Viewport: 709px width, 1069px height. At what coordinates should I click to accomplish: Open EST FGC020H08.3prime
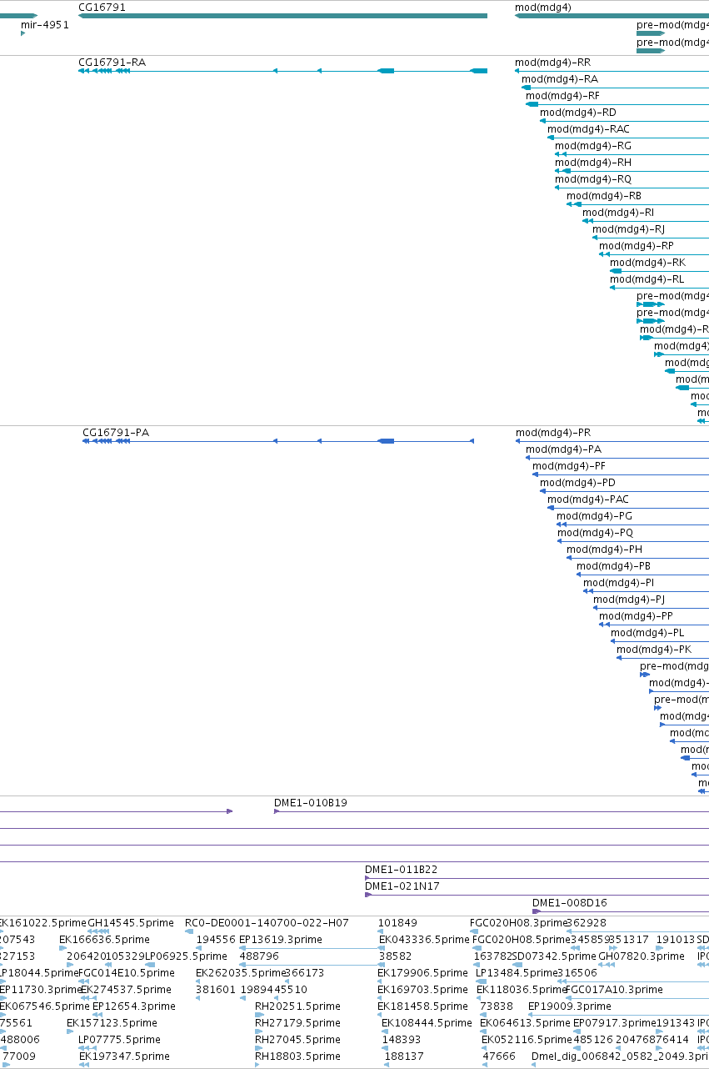(x=518, y=923)
